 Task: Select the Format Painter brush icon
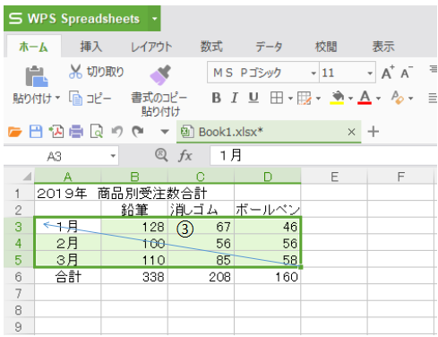click(160, 75)
